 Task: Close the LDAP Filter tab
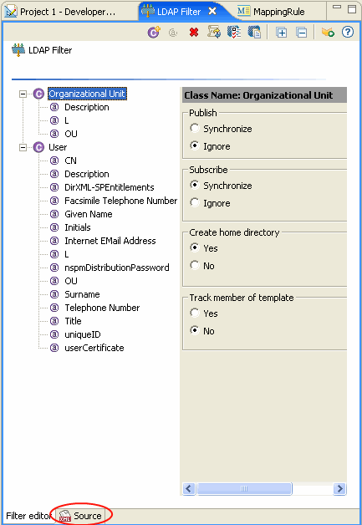coord(212,12)
